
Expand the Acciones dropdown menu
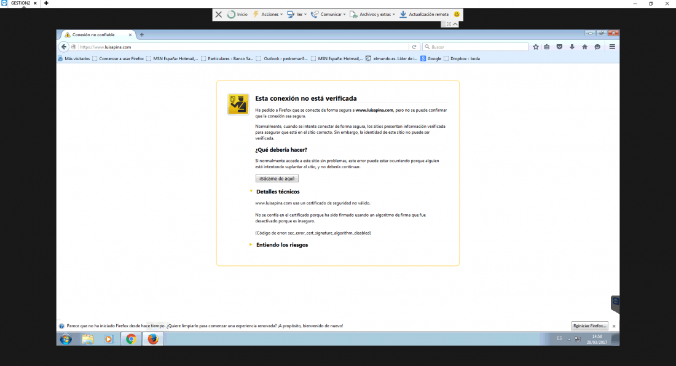tap(268, 15)
